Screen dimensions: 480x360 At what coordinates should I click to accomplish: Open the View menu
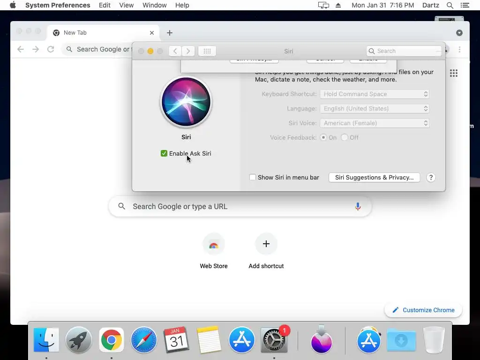click(127, 5)
